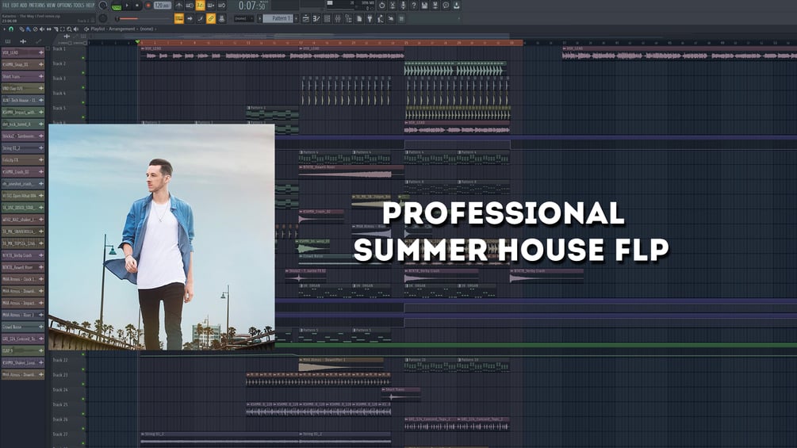
Task: Click the tempo field showing 120
Action: point(162,5)
